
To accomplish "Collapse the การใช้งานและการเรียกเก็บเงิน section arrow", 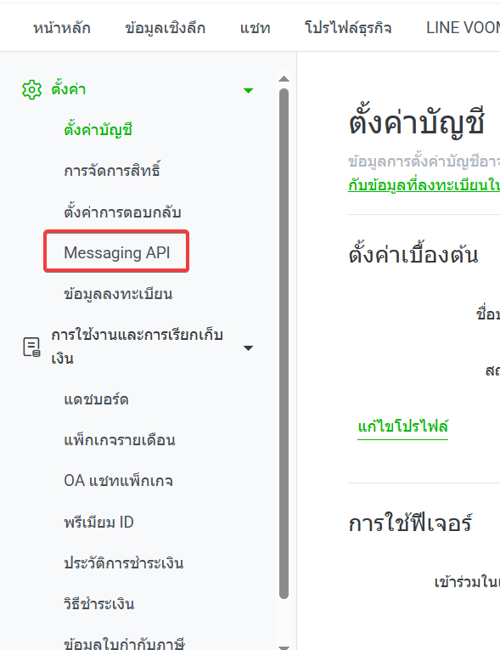I will point(248,348).
